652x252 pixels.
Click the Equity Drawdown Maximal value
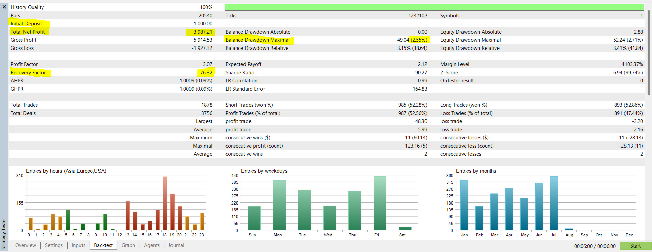(x=628, y=40)
